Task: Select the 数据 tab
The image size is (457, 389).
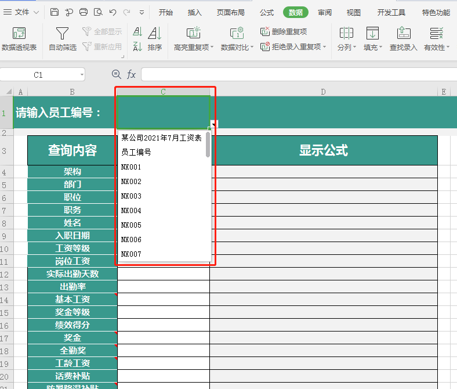Action: pos(296,12)
